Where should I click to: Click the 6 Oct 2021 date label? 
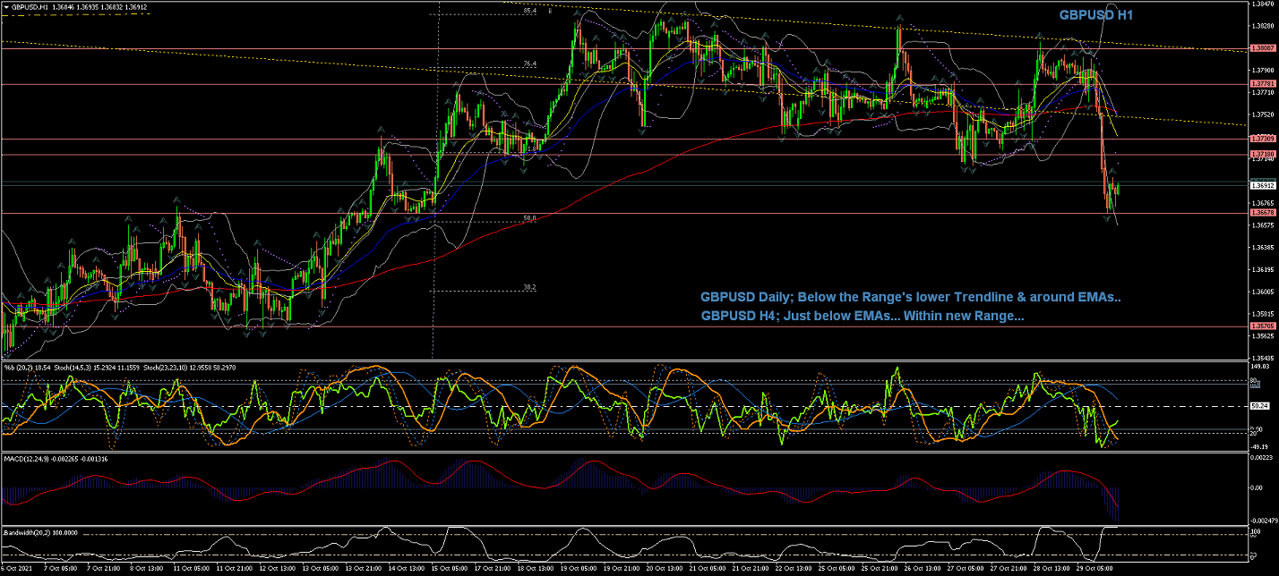18,569
